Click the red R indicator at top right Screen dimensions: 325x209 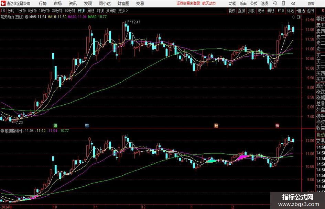click(323, 11)
